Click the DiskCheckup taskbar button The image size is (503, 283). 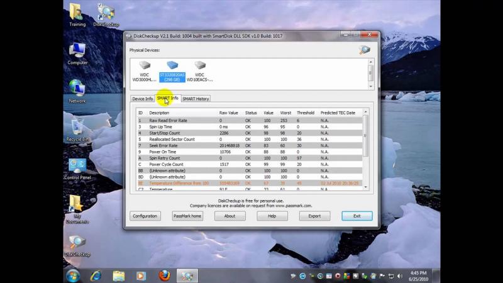(x=187, y=276)
